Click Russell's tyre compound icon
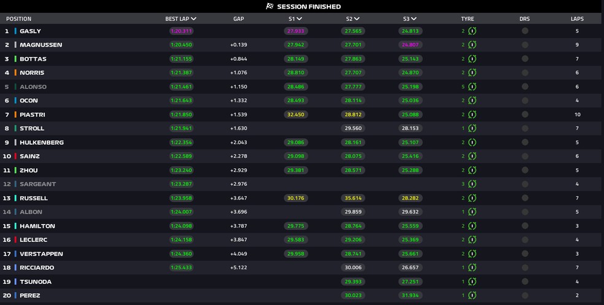604x305 pixels. pyautogui.click(x=472, y=198)
